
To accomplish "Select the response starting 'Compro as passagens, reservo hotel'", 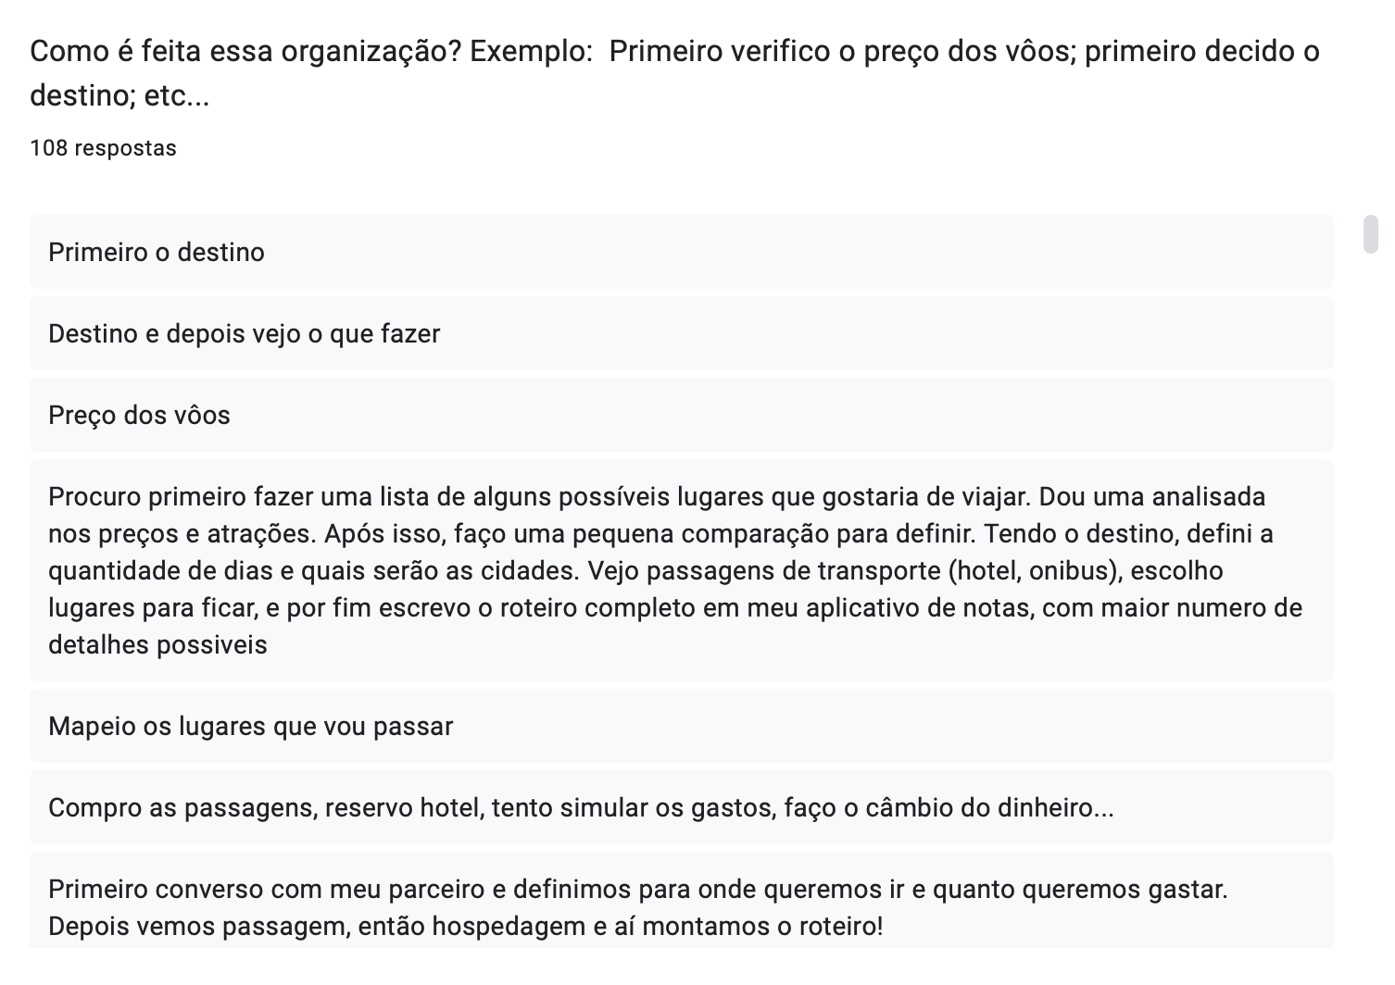I will click(x=682, y=807).
